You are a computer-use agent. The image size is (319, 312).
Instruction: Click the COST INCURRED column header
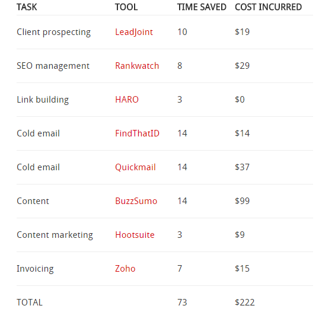click(268, 7)
